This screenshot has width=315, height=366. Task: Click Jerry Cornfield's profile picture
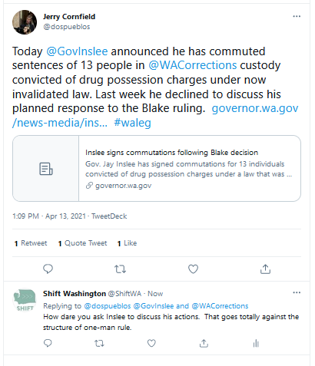pos(25,22)
